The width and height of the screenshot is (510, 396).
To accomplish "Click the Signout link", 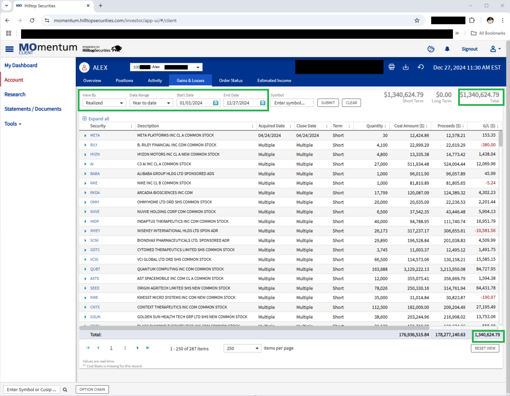I will tap(469, 49).
